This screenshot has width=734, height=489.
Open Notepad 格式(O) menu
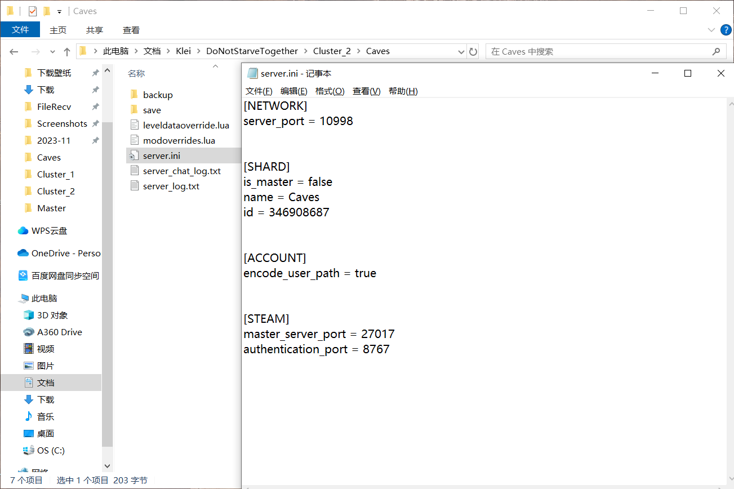click(330, 91)
